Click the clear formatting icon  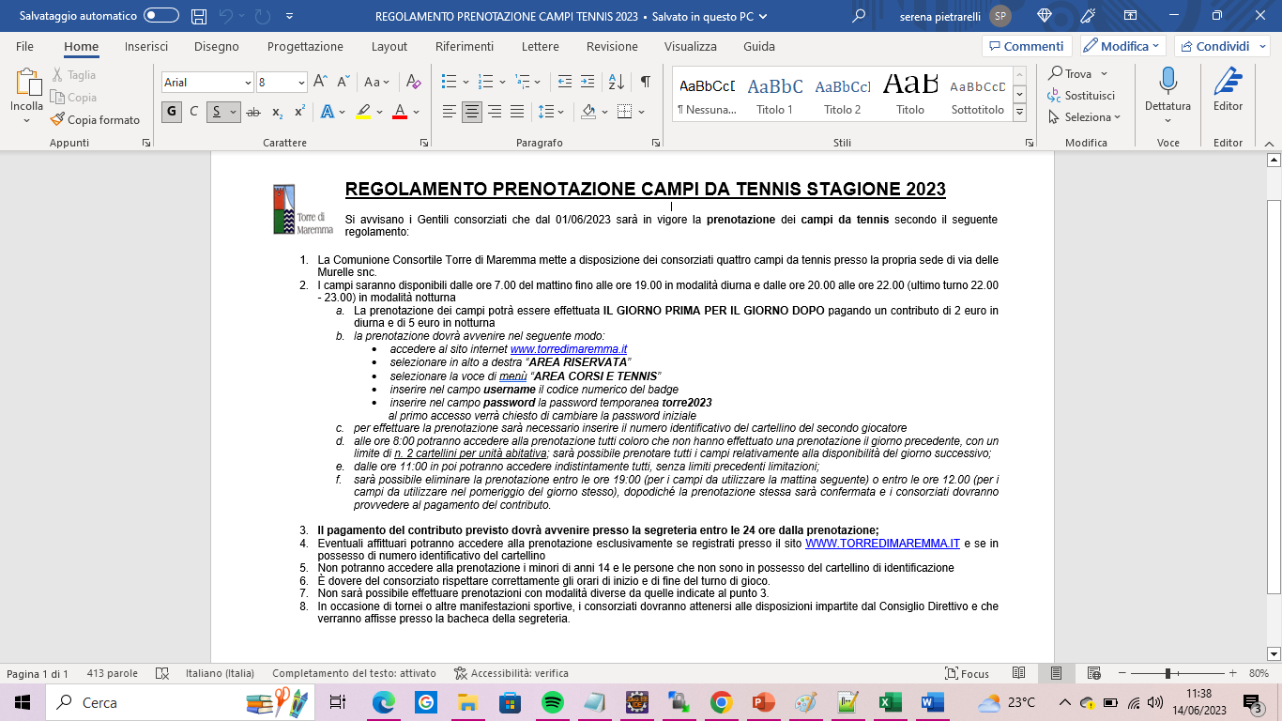click(x=412, y=82)
